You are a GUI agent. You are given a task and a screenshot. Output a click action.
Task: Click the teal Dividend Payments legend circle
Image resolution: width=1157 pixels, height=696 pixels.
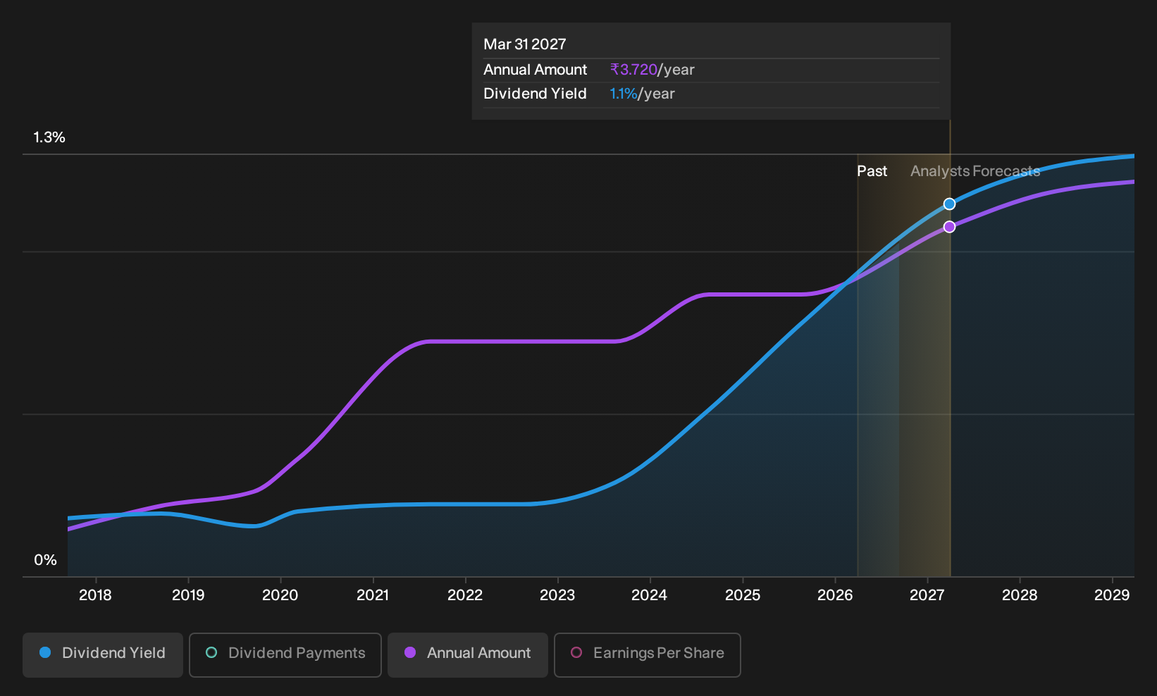[211, 653]
